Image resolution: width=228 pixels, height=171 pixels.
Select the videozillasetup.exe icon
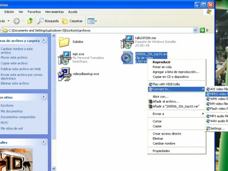coord(64,74)
